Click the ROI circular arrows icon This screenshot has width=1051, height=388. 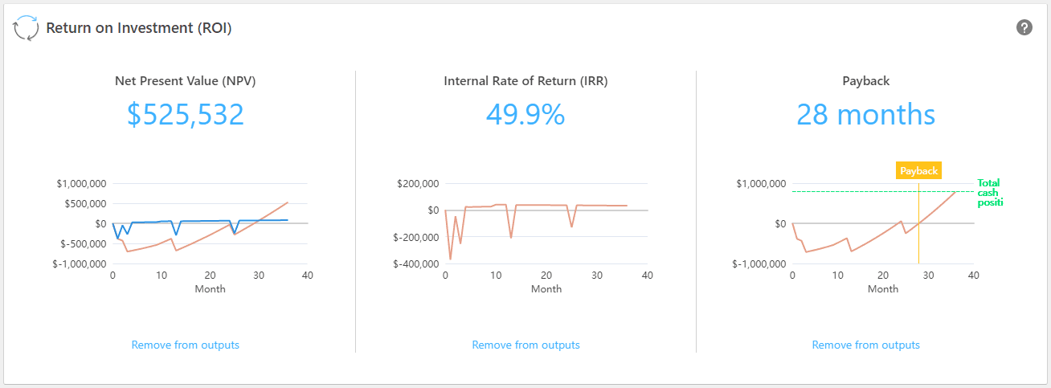pos(26,28)
